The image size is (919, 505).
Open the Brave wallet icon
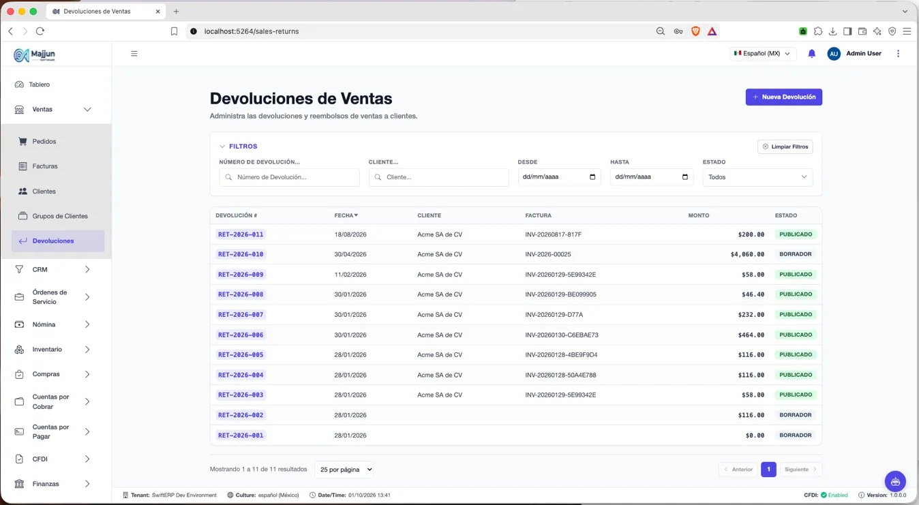(862, 31)
